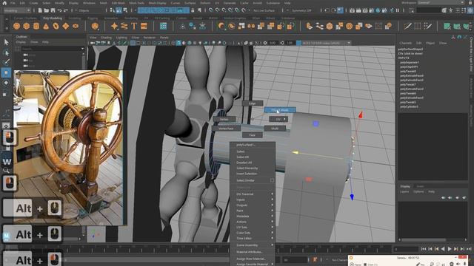
Task: Click the SVG import shelf icon
Action: coord(144,27)
